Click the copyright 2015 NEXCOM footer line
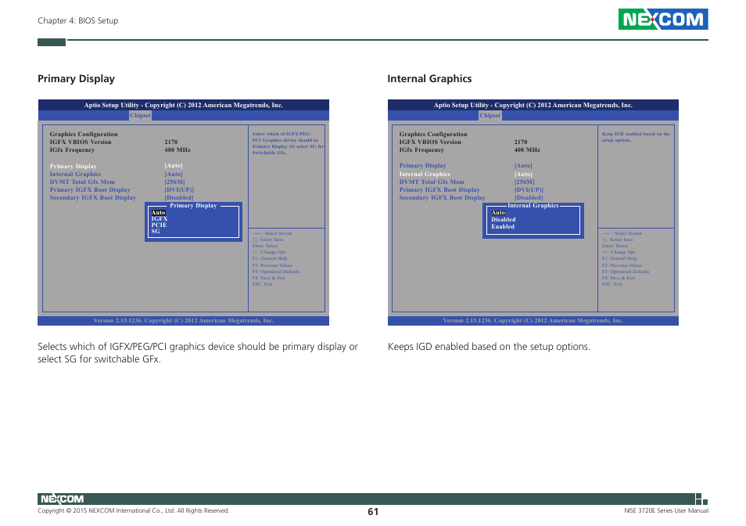 [133, 510]
